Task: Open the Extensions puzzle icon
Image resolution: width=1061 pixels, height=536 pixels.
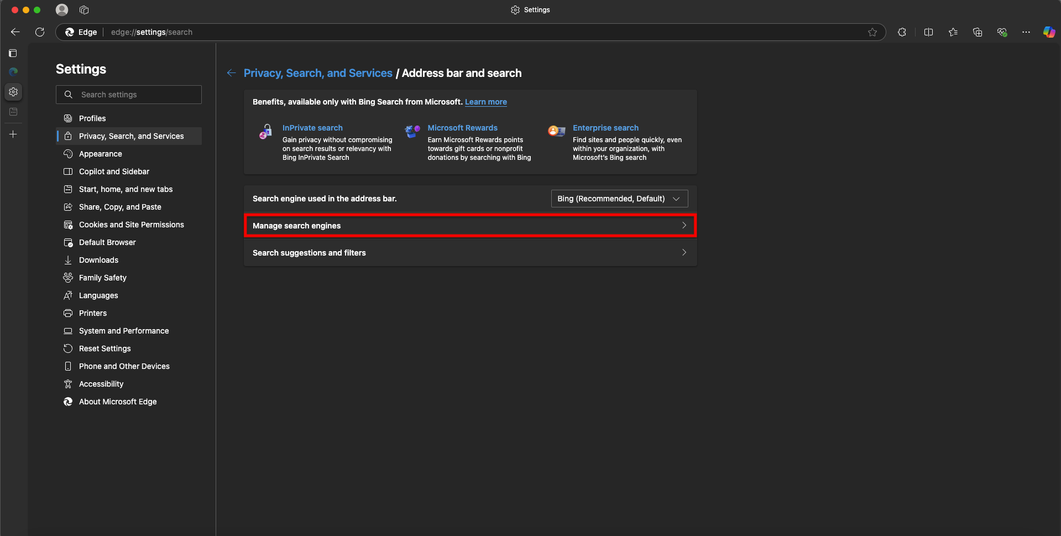Action: click(x=902, y=32)
